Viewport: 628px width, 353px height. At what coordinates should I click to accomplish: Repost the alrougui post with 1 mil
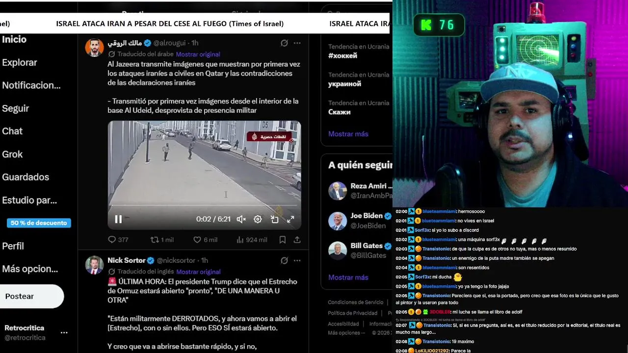click(x=162, y=240)
